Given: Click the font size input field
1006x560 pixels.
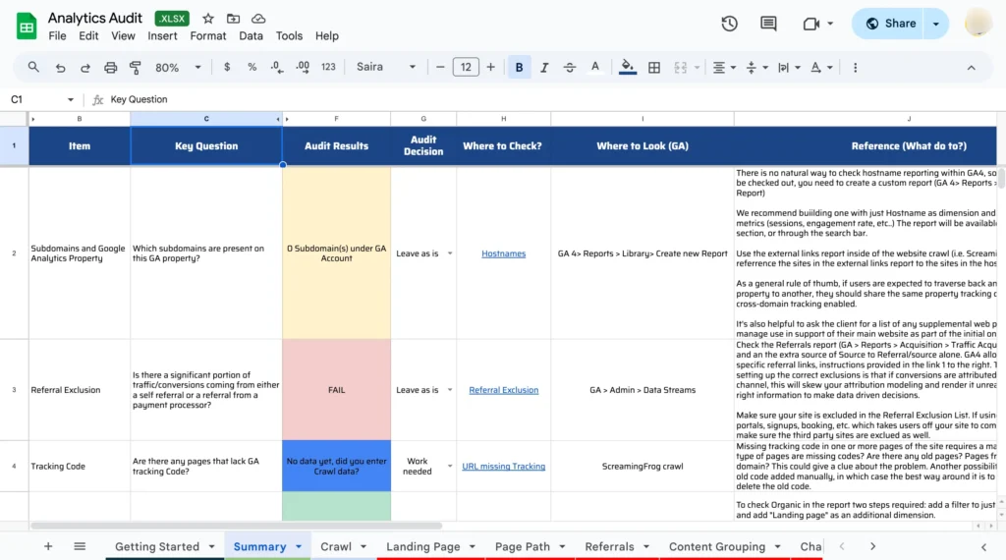Looking at the screenshot, I should pyautogui.click(x=465, y=68).
